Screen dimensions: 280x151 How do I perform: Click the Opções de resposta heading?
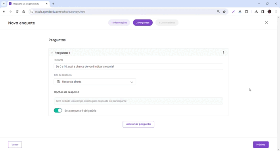point(66,92)
